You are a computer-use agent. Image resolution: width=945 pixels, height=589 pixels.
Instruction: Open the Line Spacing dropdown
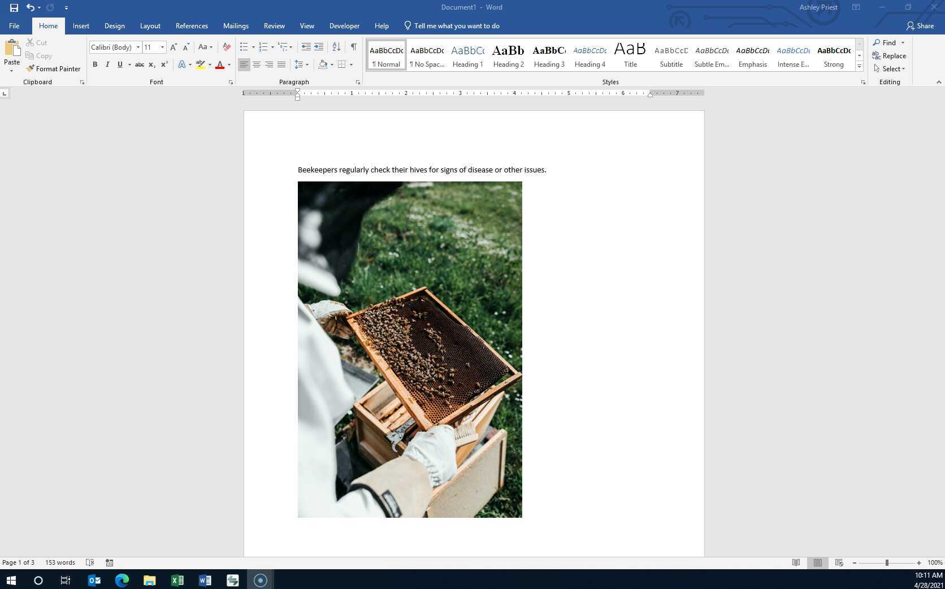click(x=301, y=64)
